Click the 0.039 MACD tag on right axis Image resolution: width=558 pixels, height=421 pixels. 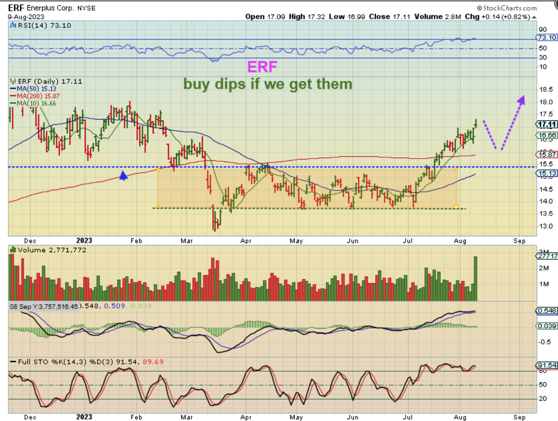546,326
